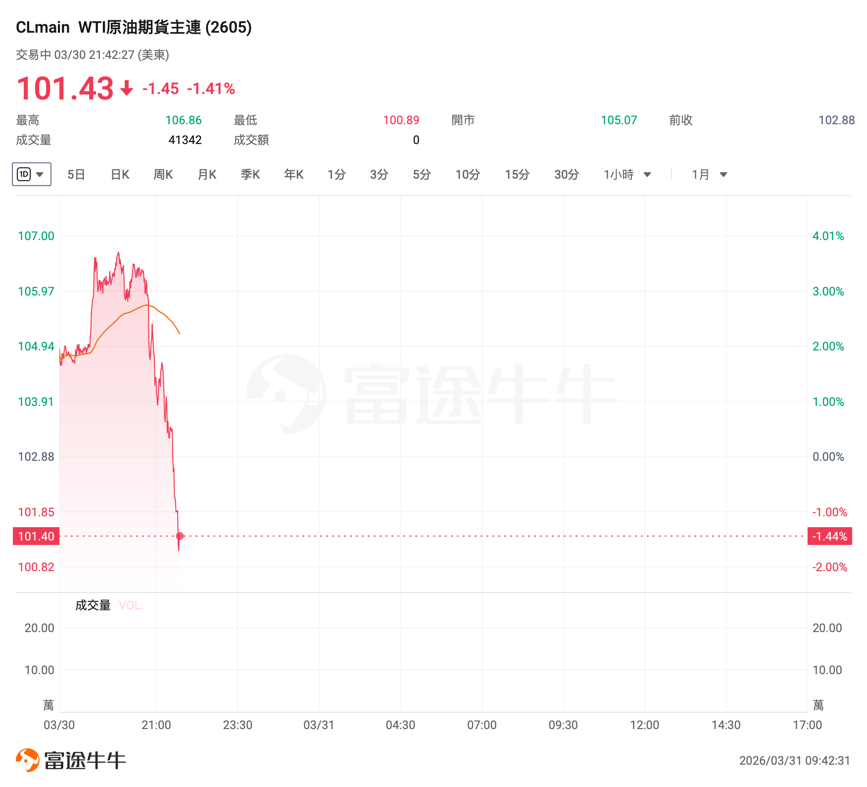The width and height of the screenshot is (867, 787).
Task: Expand the dropdown arrow next to 1D
Action: [40, 174]
